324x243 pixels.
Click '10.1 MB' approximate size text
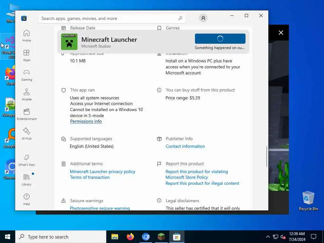click(x=78, y=61)
